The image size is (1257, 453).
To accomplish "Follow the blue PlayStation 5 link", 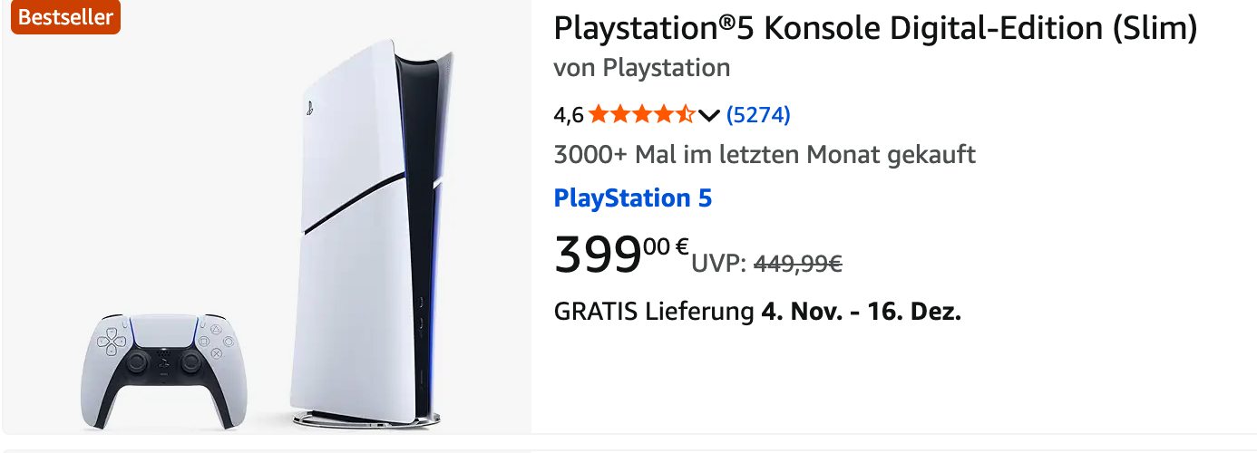I will pyautogui.click(x=633, y=198).
